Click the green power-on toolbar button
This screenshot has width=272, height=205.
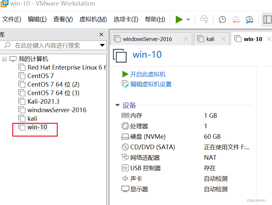179,19
